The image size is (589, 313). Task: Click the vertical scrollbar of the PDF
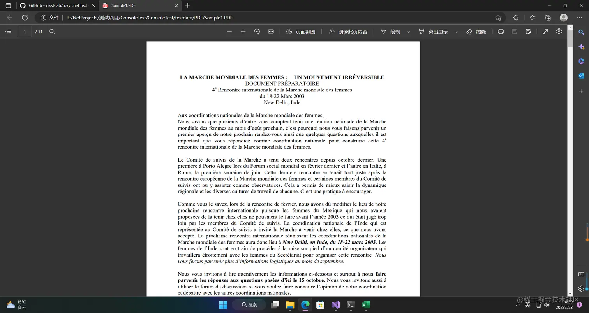(570, 39)
